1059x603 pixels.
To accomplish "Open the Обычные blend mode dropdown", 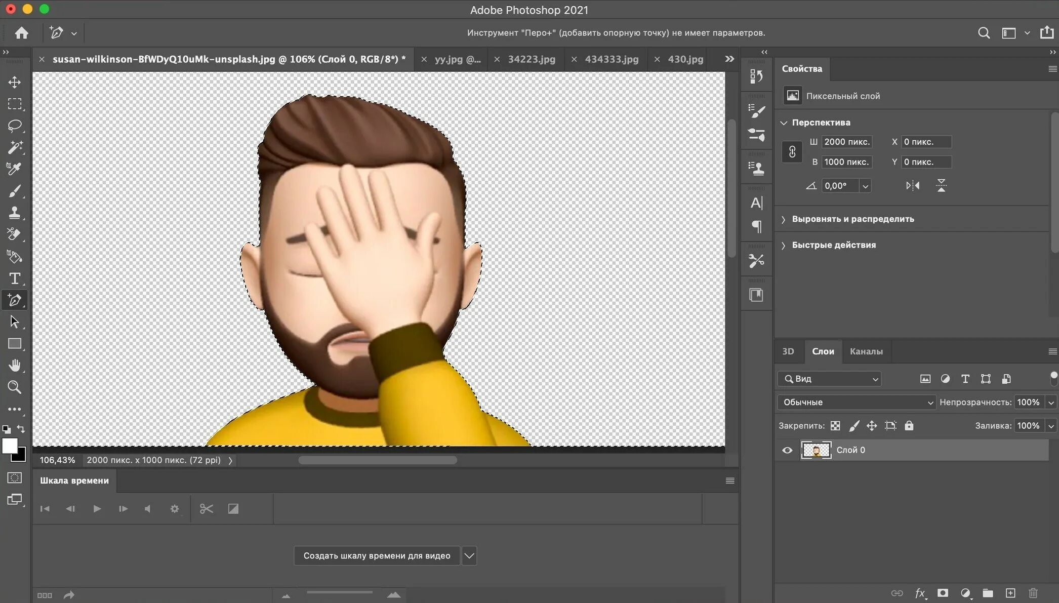I will 857,403.
